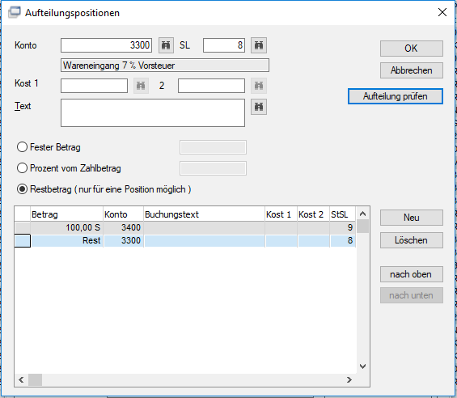Select the table cell with account 3400

[x=123, y=227]
